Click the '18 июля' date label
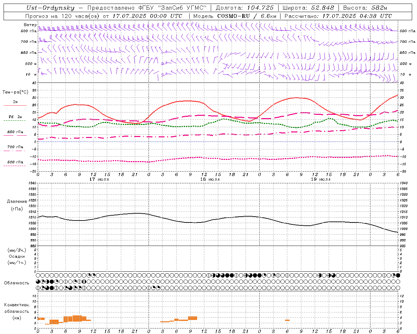The width and height of the screenshot is (417, 334). (x=210, y=179)
